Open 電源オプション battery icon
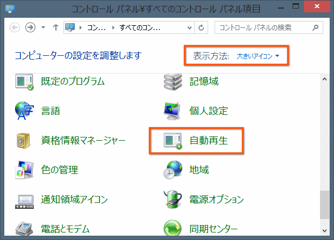Viewport: 334px width, 240px height. tap(173, 200)
